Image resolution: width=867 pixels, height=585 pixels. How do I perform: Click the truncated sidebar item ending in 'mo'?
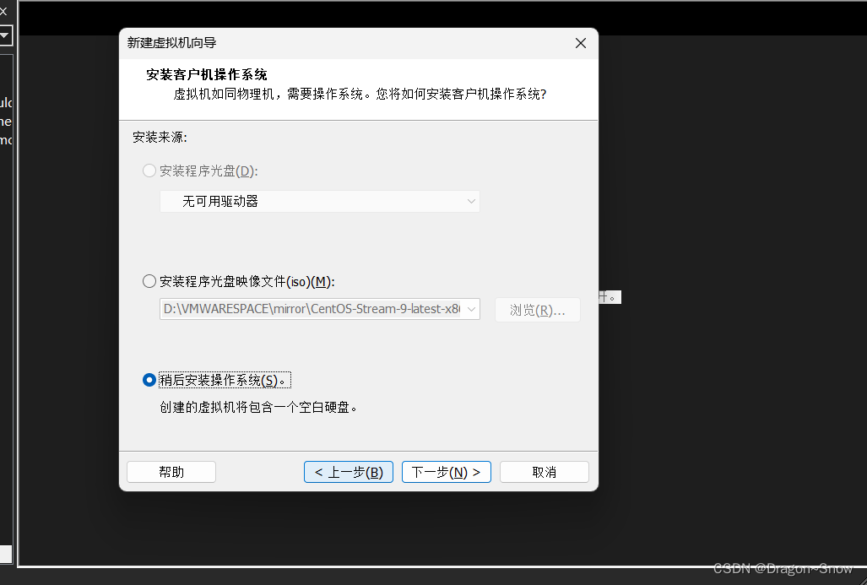pyautogui.click(x=6, y=140)
